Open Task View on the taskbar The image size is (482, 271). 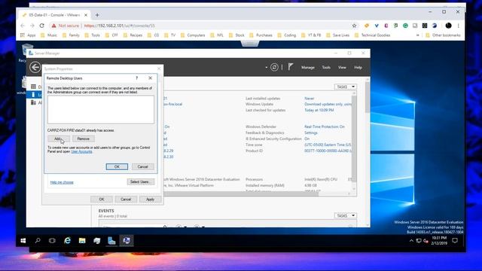[x=52, y=241]
